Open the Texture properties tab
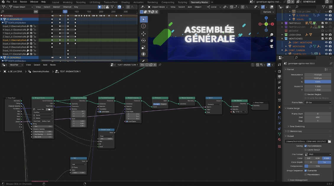The image size is (334, 186). pos(280,146)
